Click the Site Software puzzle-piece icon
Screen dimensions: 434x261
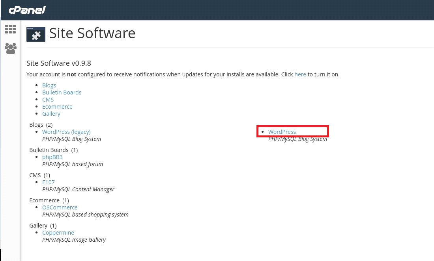[x=36, y=34]
